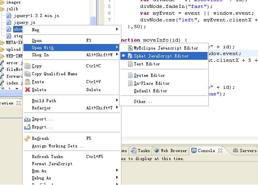Screen dimensions: 258x185
Task: Click the Servers tab icon
Action: [235, 151]
